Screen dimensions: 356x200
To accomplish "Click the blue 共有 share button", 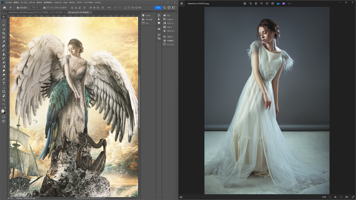I will pyautogui.click(x=158, y=8).
